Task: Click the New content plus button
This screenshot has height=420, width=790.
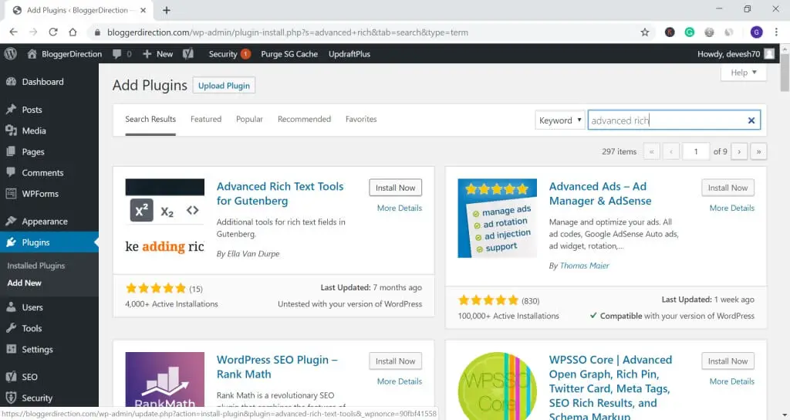Action: coord(157,54)
